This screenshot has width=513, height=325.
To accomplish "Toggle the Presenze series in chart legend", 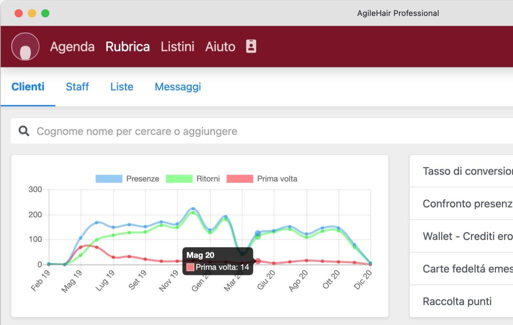I will (x=127, y=178).
